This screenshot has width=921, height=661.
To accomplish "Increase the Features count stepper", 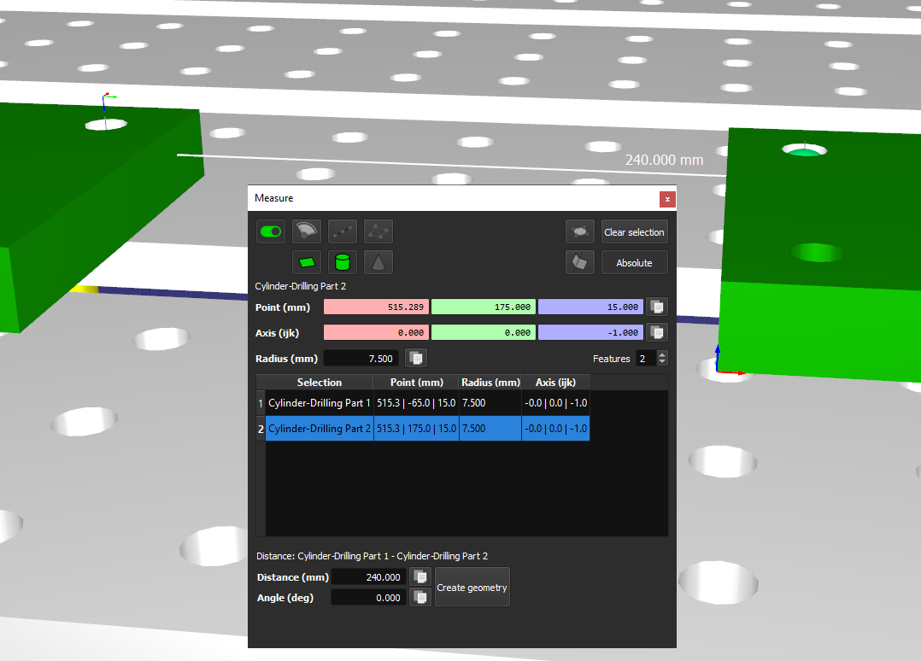I will coord(663,355).
